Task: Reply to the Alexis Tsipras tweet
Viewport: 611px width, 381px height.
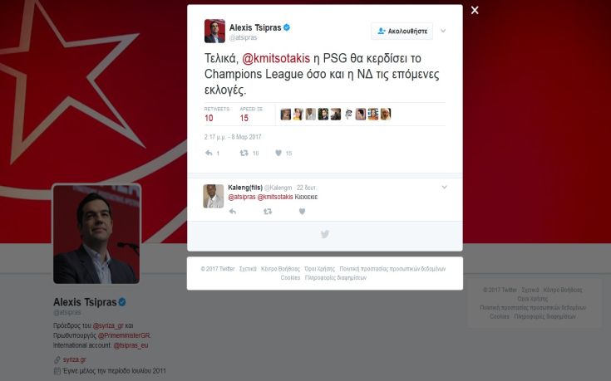Action: click(x=209, y=153)
